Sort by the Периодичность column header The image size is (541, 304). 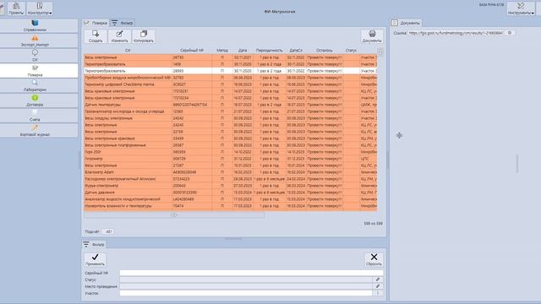[x=269, y=51]
